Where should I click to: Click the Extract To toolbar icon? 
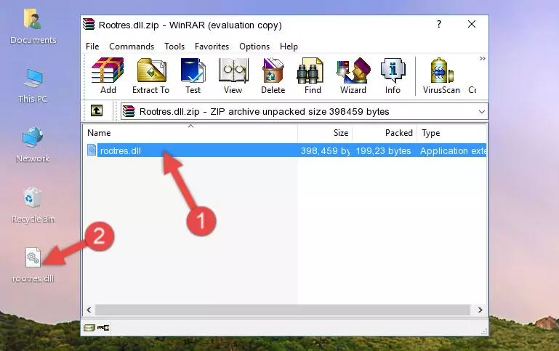(x=150, y=76)
